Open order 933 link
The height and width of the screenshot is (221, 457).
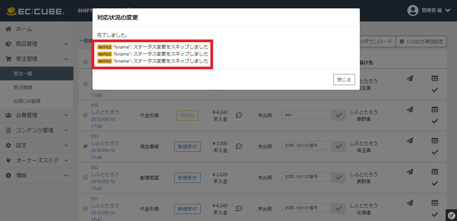point(105,147)
